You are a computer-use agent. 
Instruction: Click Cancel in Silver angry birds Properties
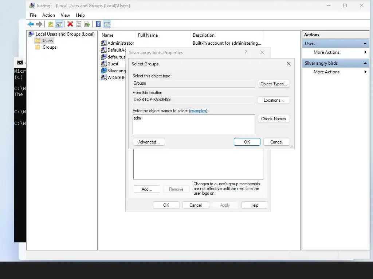tap(196, 205)
